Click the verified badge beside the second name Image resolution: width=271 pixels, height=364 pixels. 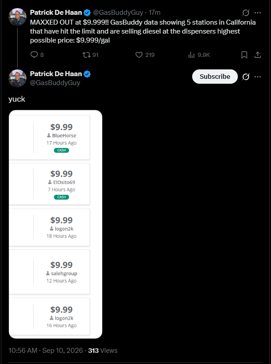click(87, 74)
